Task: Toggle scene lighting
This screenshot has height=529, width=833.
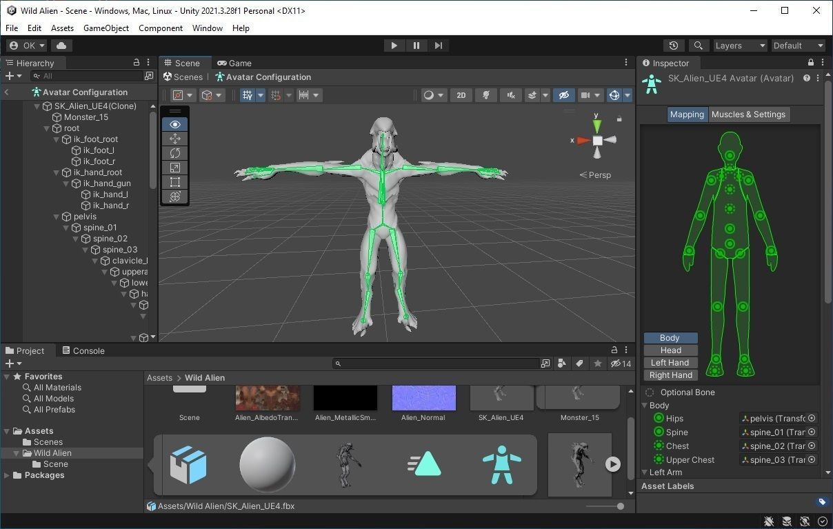Action: click(486, 95)
